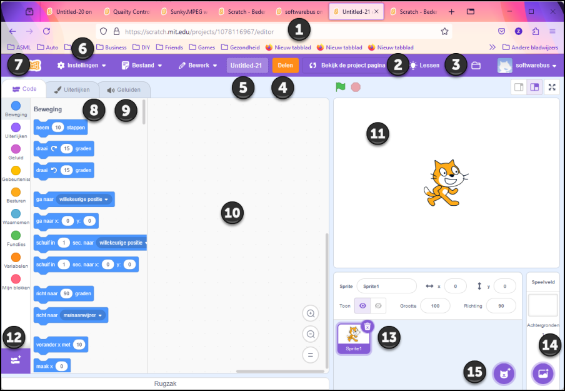Click the green flag to run project
The width and height of the screenshot is (565, 391).
click(x=341, y=88)
